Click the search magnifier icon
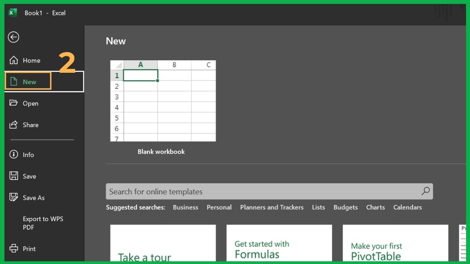Image resolution: width=470 pixels, height=264 pixels. pos(425,191)
